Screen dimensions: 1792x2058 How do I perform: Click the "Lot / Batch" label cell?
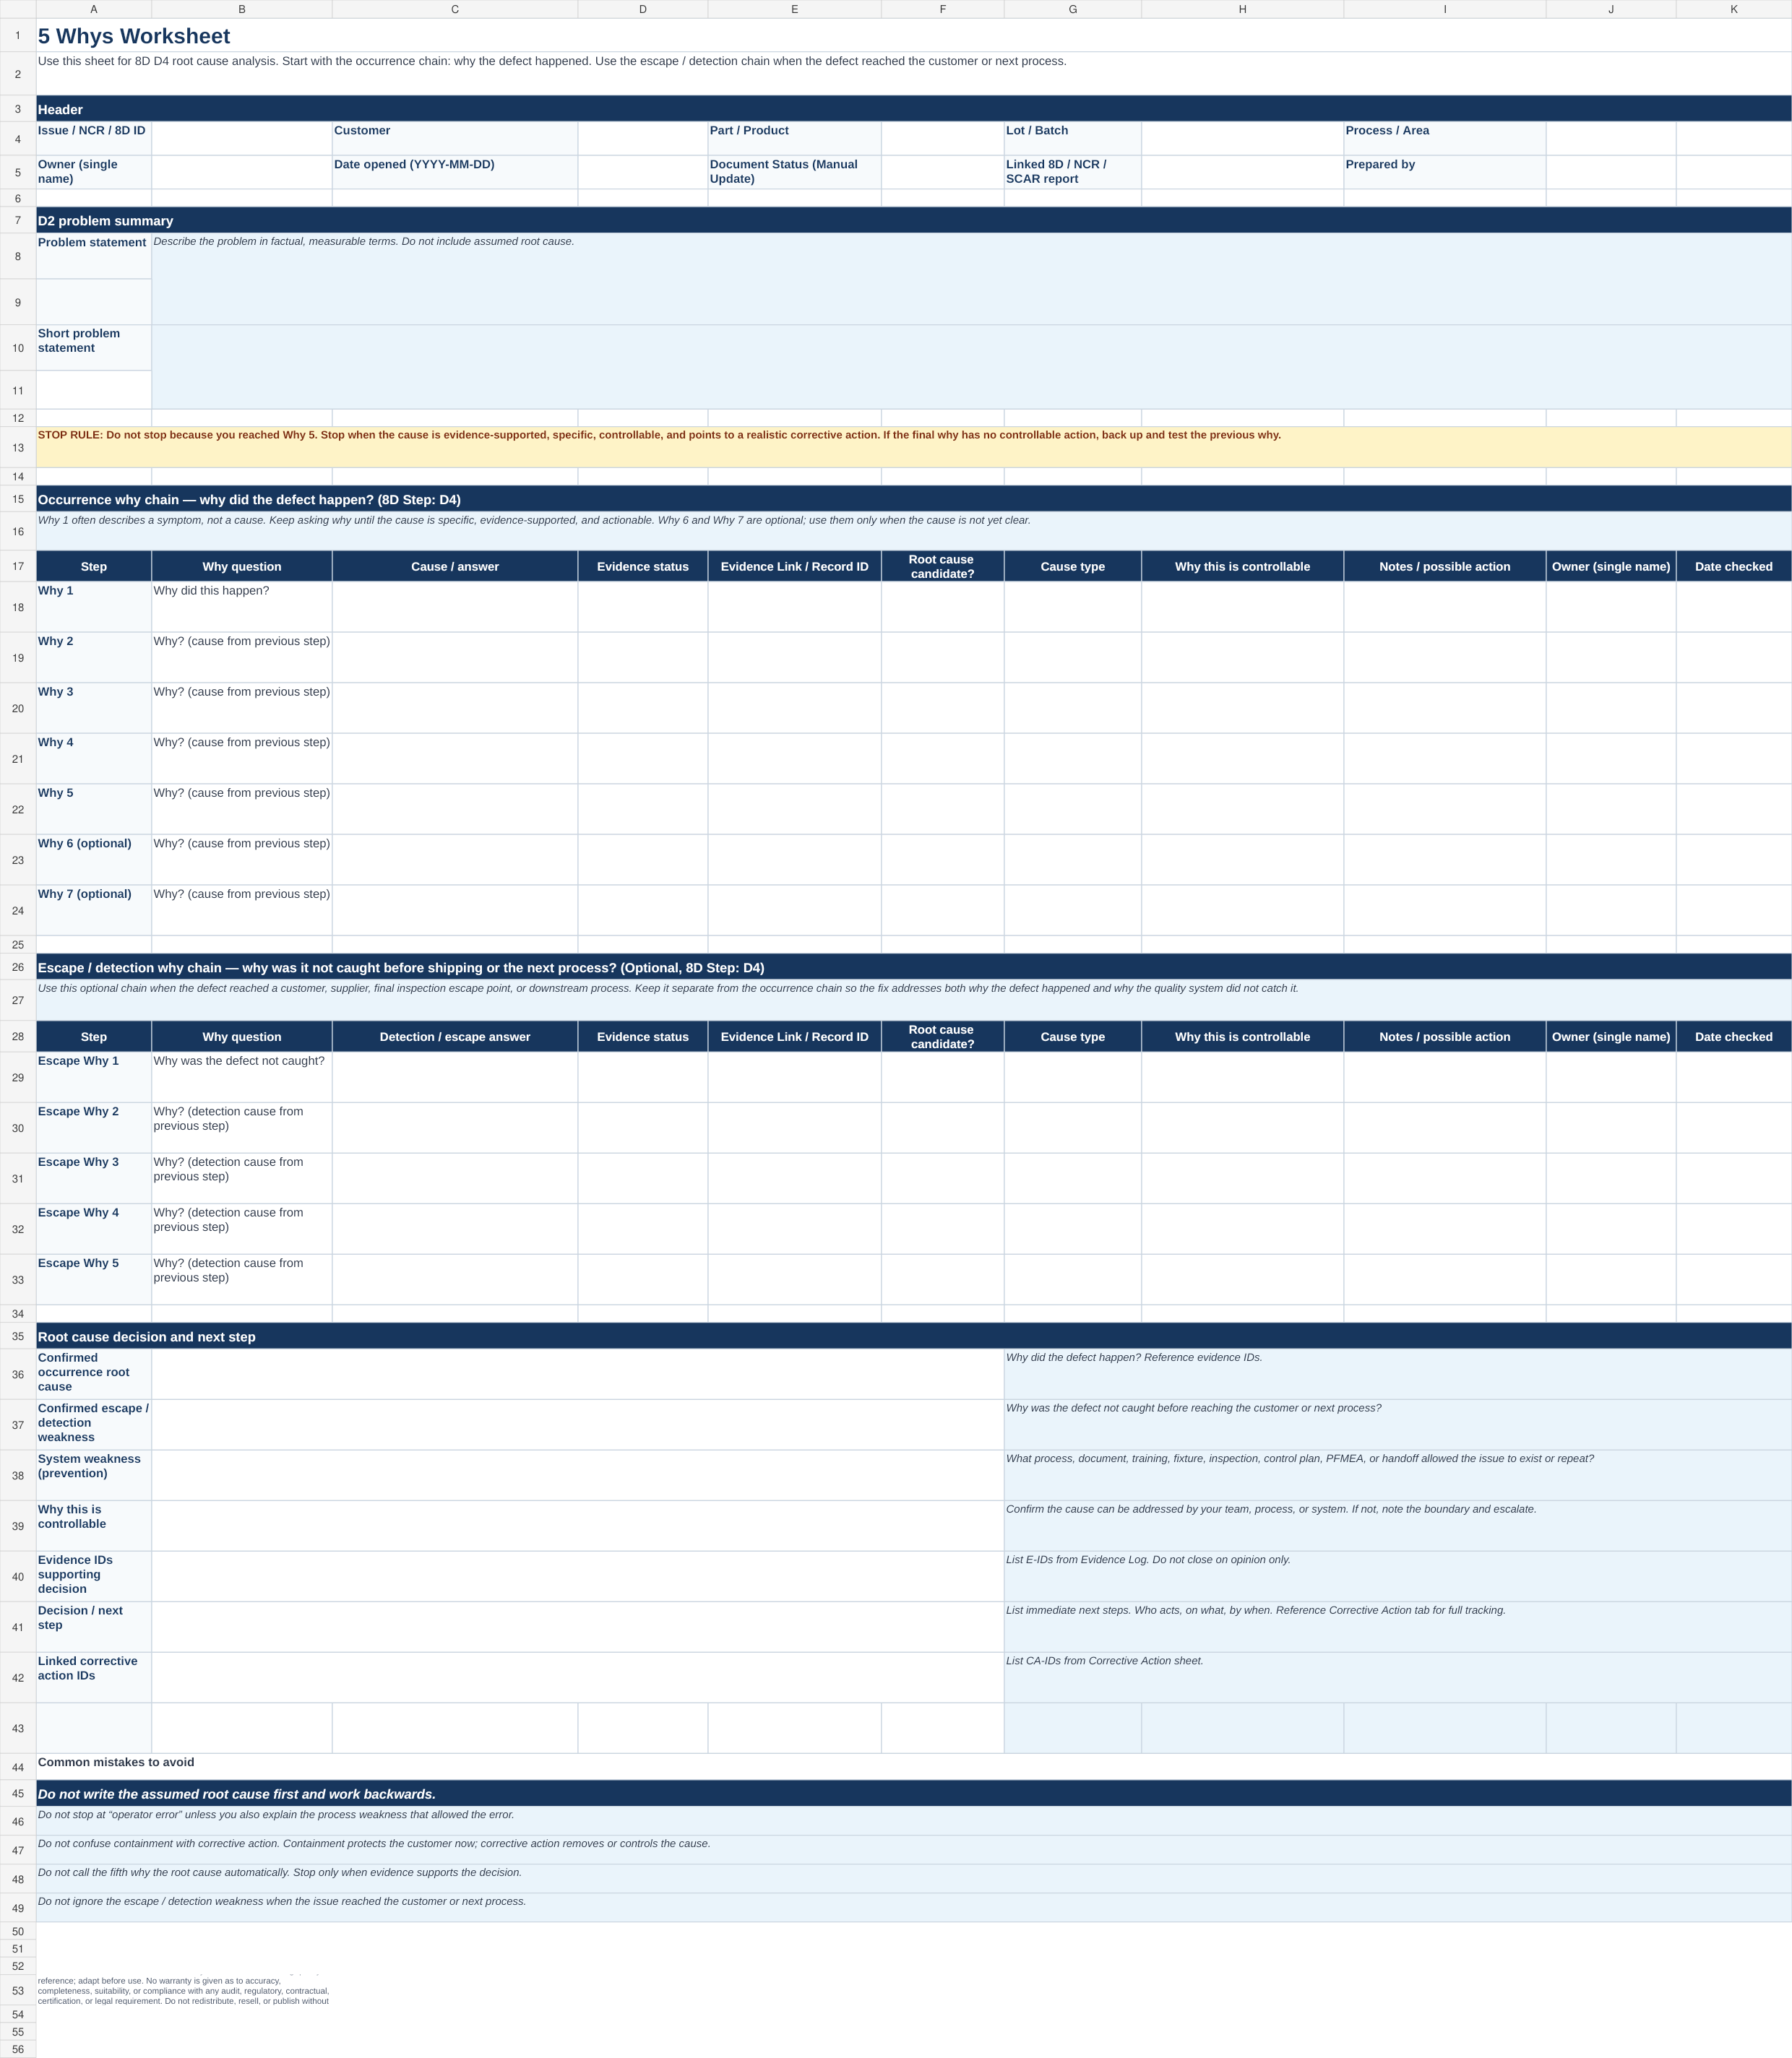(1072, 138)
